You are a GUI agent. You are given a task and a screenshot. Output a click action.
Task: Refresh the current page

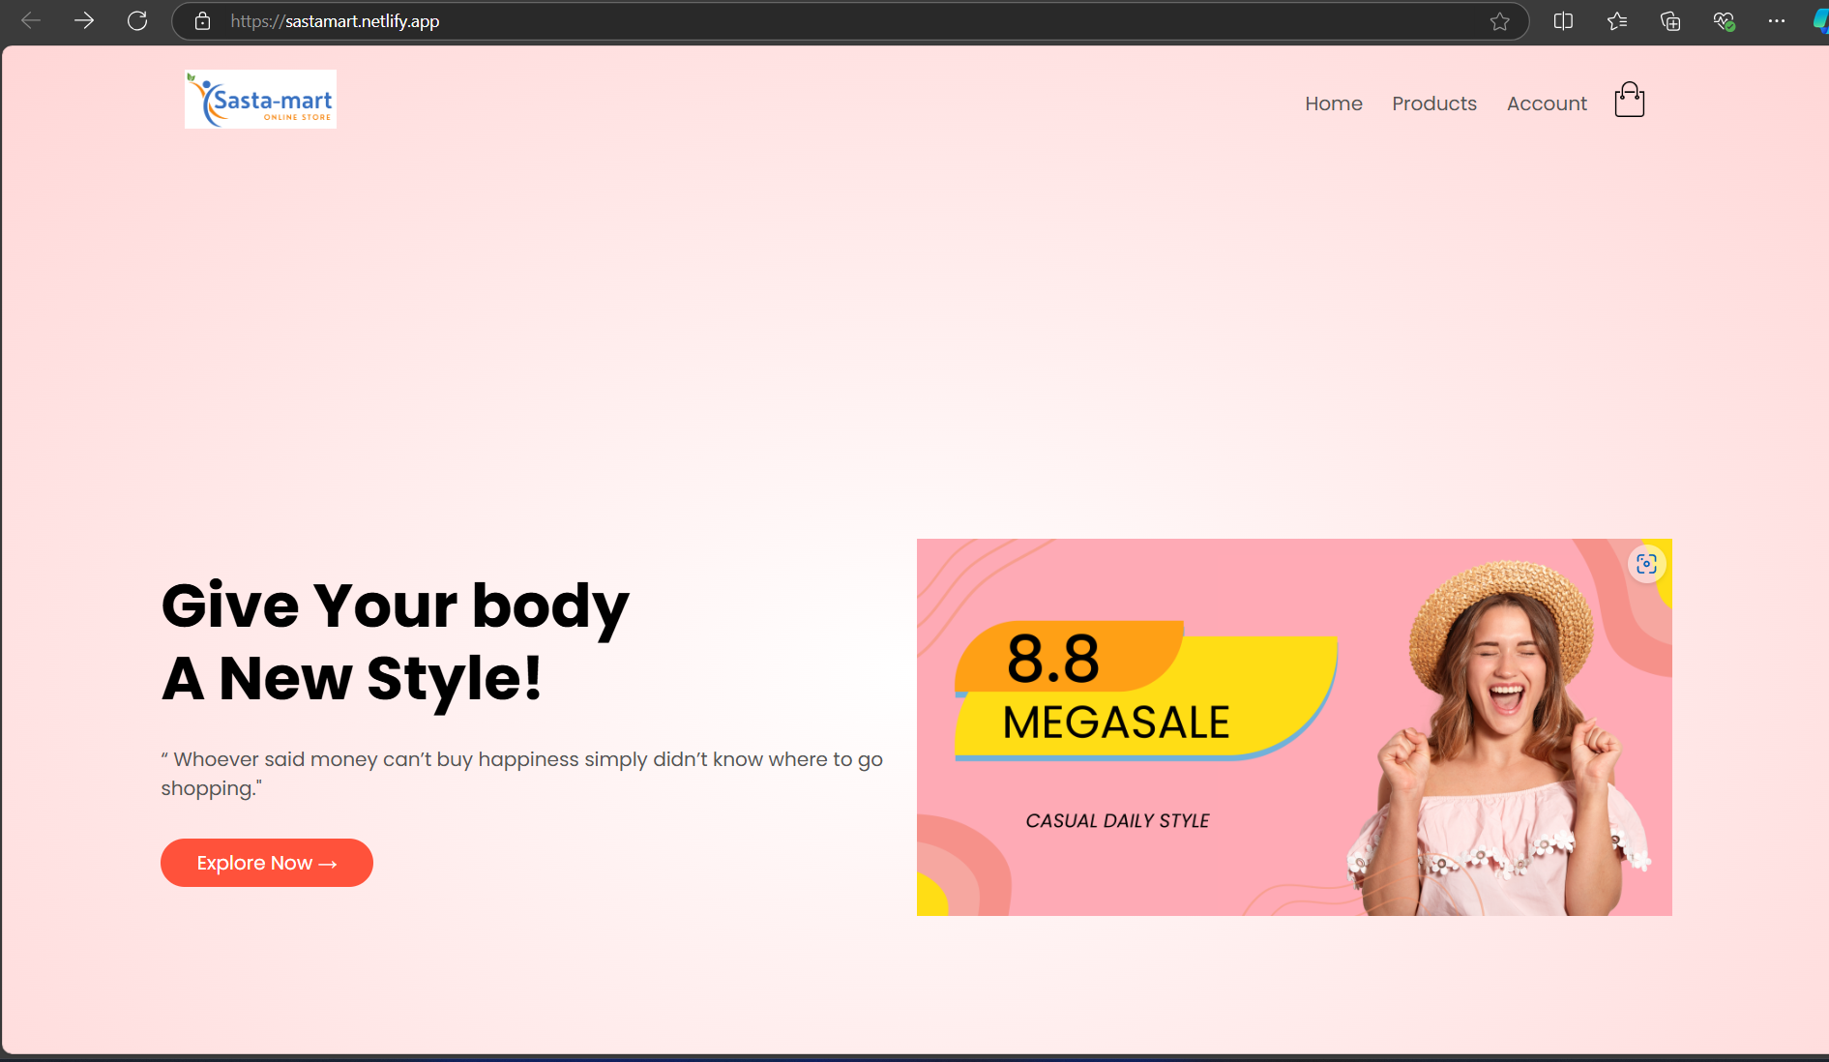137,21
